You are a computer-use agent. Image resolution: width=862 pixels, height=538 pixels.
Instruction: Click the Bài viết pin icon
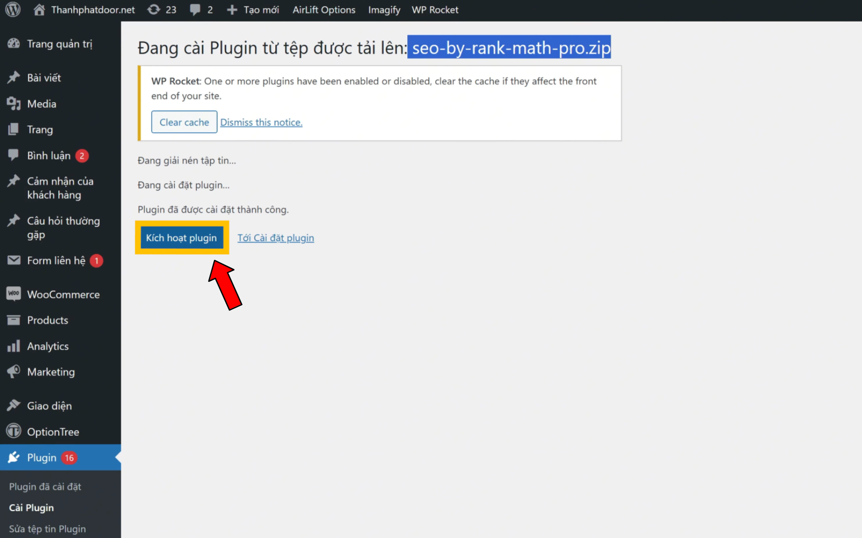point(13,77)
